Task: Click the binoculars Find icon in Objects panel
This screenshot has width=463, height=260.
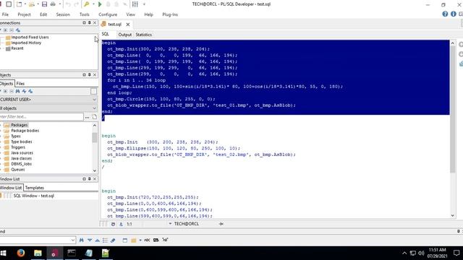Action: (x=17, y=92)
